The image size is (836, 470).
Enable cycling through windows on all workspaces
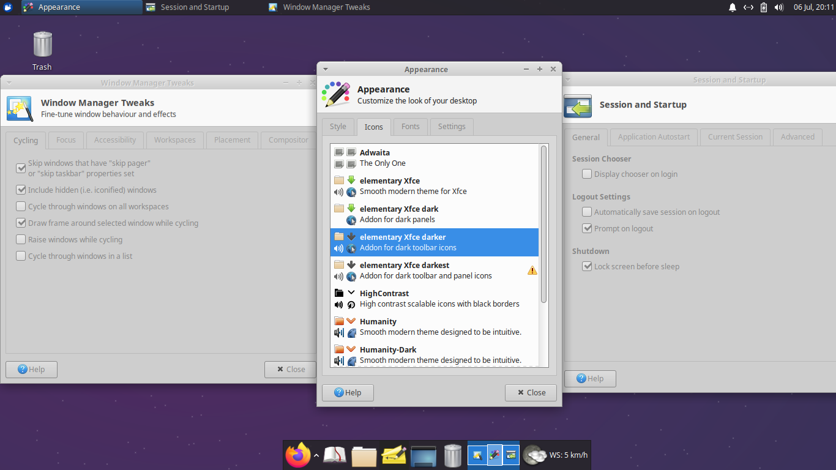click(21, 206)
